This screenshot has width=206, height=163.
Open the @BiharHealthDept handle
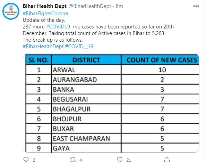tap(90, 6)
